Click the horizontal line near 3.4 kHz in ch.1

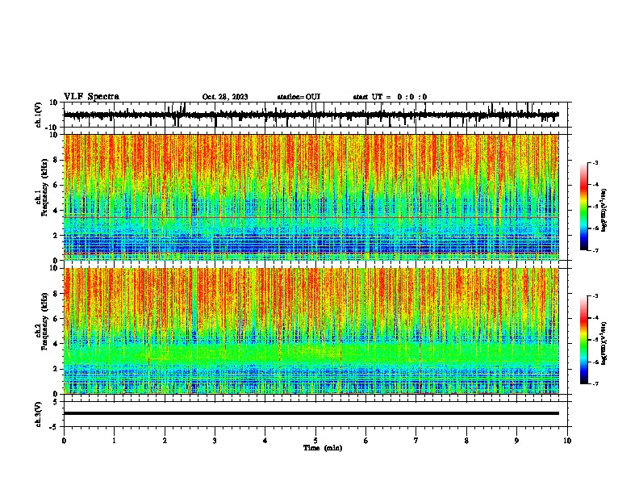click(x=311, y=217)
